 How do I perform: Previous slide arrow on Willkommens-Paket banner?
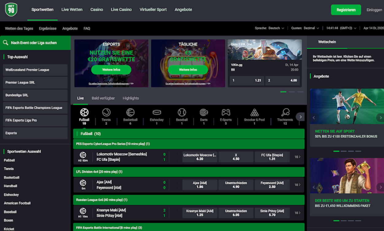[x=314, y=187]
